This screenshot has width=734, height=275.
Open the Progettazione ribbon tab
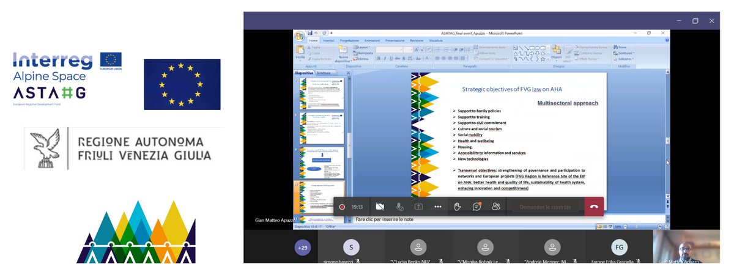coord(349,40)
